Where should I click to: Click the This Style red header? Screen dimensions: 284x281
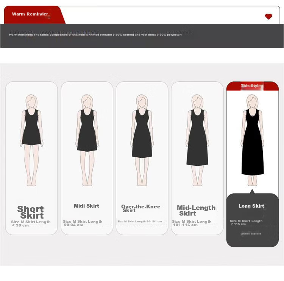(252, 86)
